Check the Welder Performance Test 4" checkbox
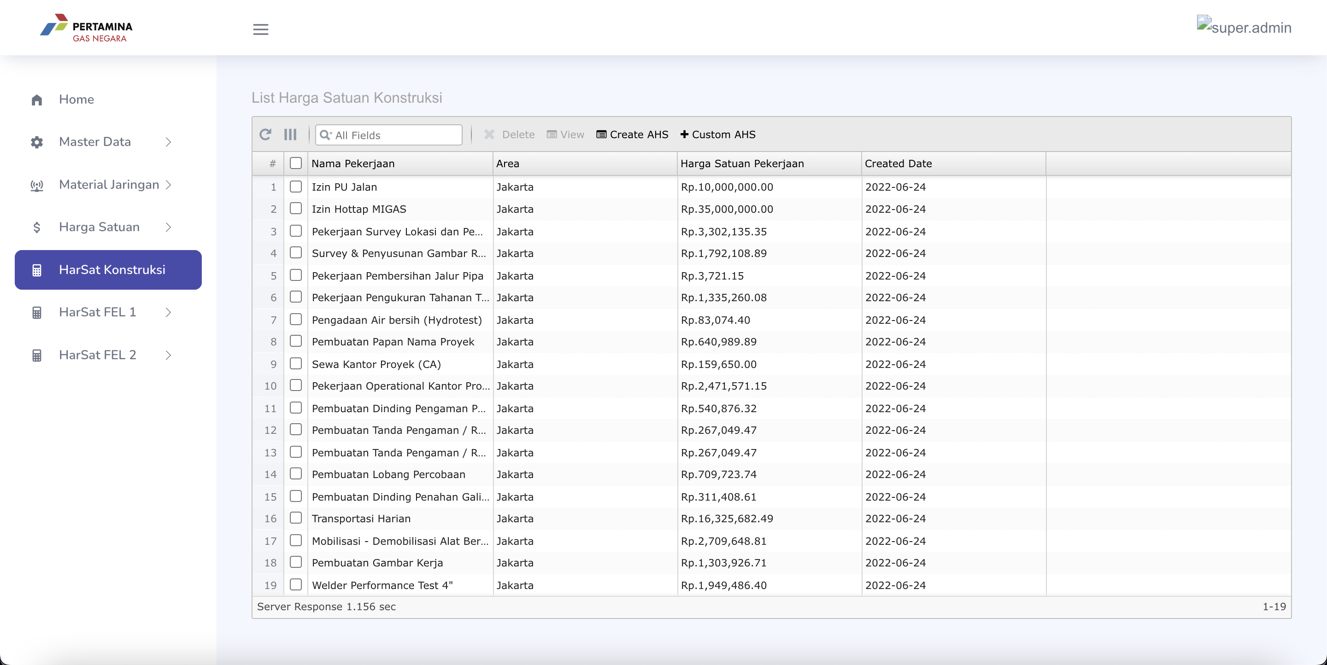The image size is (1327, 665). (x=296, y=585)
